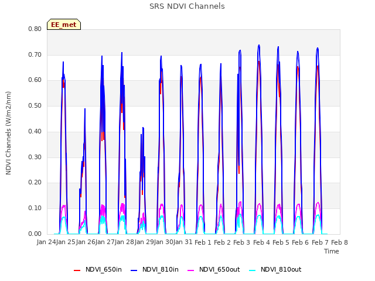Click the highest blue peak on Feb 4

click(259, 45)
